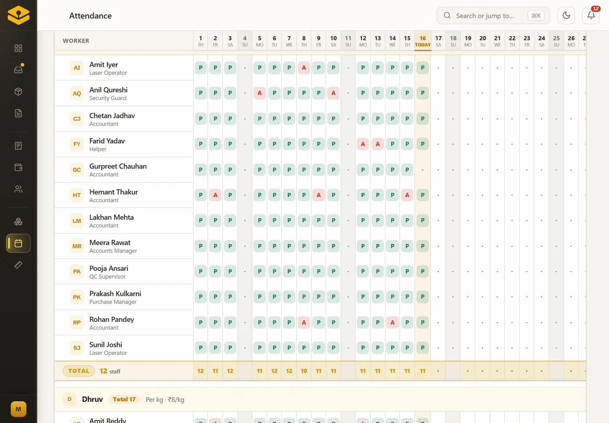Open the document file icon in the sidebar
The image size is (609, 423).
pyautogui.click(x=18, y=113)
